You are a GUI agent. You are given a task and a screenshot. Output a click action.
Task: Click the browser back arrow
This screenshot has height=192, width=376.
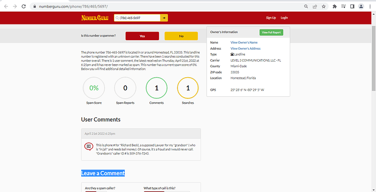coord(6,7)
